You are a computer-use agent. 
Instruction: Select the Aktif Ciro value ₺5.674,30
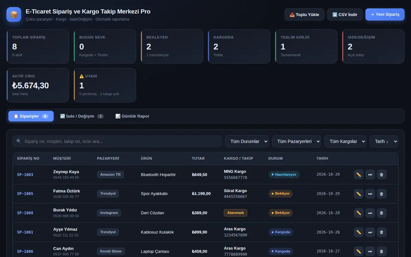pos(30,85)
